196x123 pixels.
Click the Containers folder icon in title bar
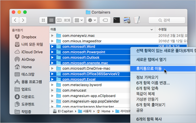tap(88, 12)
